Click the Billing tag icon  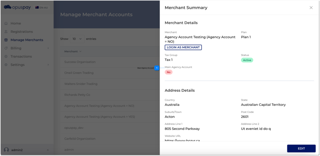point(6,48)
